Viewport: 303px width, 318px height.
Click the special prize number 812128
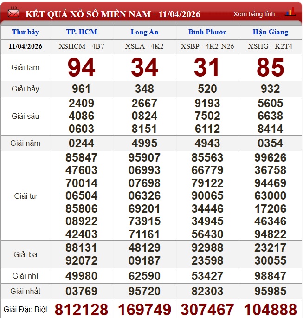(81, 309)
